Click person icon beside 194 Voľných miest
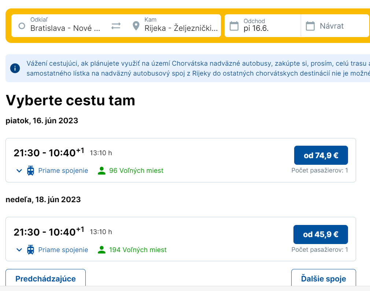The width and height of the screenshot is (370, 291). [101, 250]
